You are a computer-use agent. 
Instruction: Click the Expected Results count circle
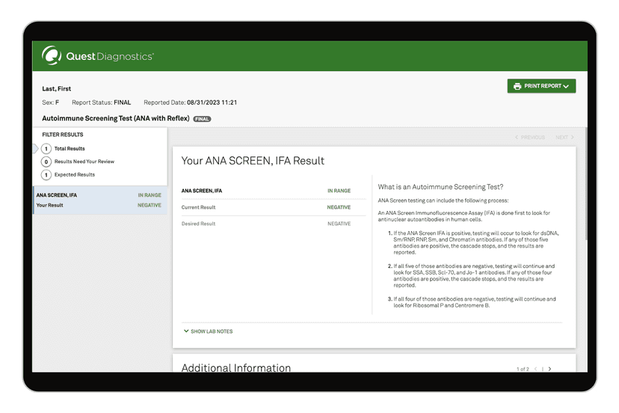(x=46, y=174)
